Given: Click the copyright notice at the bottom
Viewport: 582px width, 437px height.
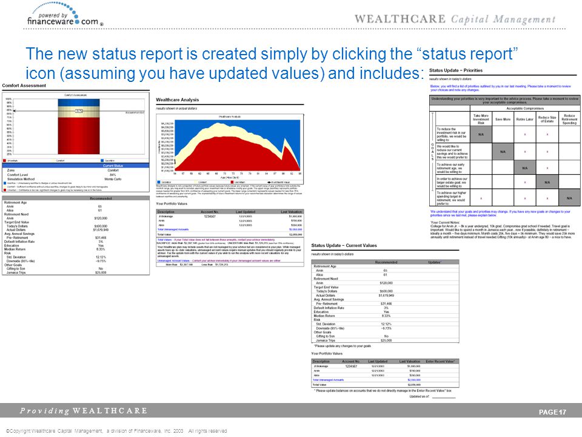Looking at the screenshot, I should point(116,431).
